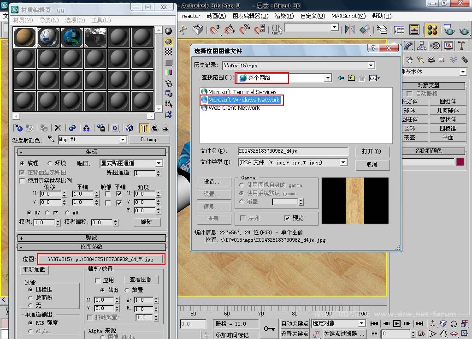
Task: Open 材质(M) menu in material editor
Action: point(23,20)
